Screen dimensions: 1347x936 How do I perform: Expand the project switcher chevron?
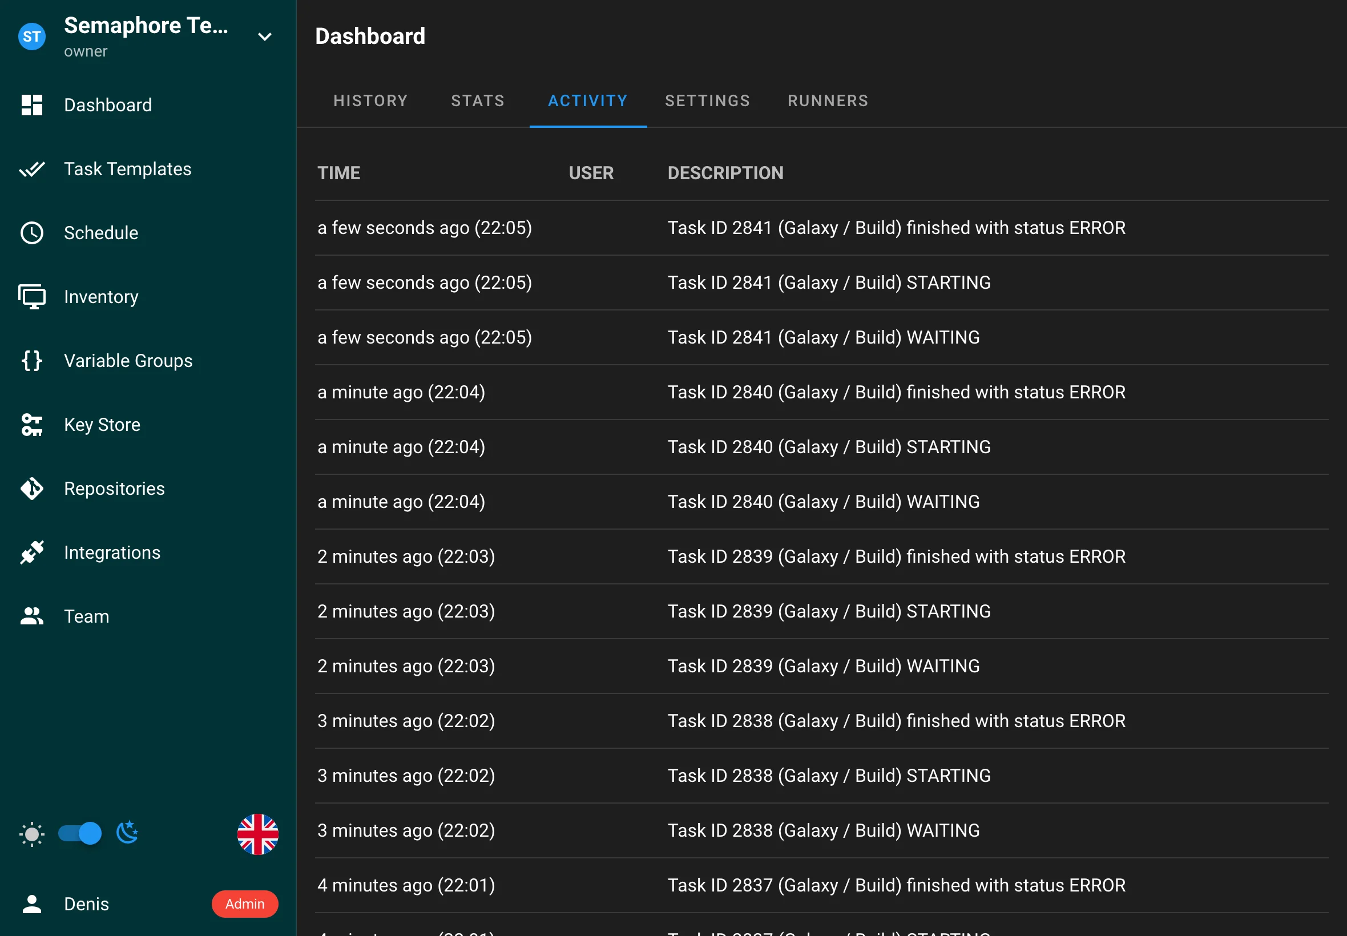[x=264, y=37]
